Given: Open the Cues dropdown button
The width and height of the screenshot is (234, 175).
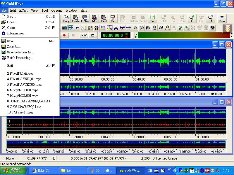Looking at the screenshot, I should [222, 19].
